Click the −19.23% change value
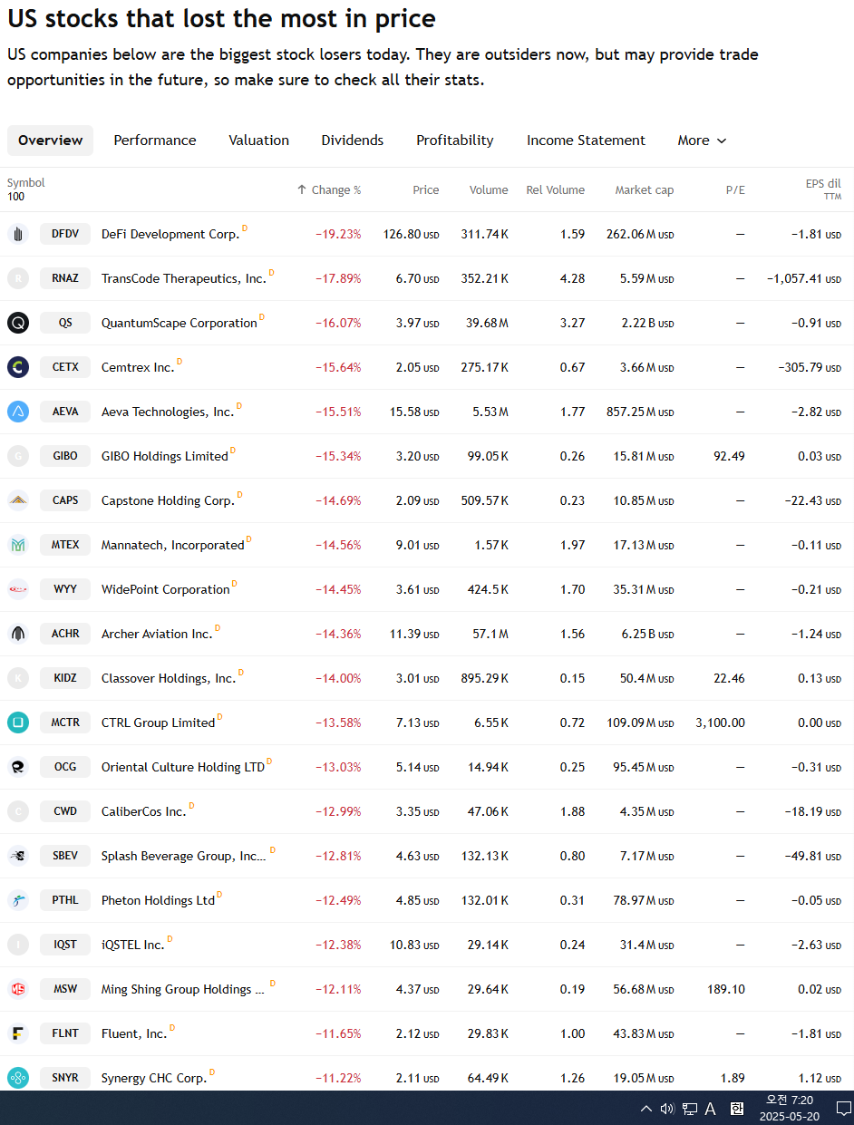Viewport: 854px width, 1125px height. pos(338,234)
